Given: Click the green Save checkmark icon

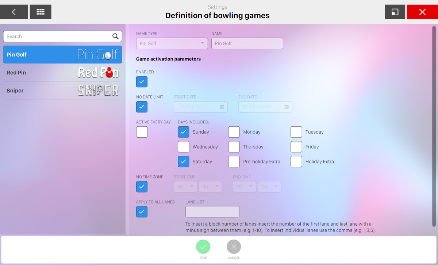Looking at the screenshot, I should click(x=203, y=247).
